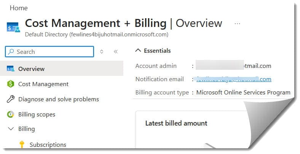
Task: Click the wrench diagnose icon
Action: tap(11, 99)
